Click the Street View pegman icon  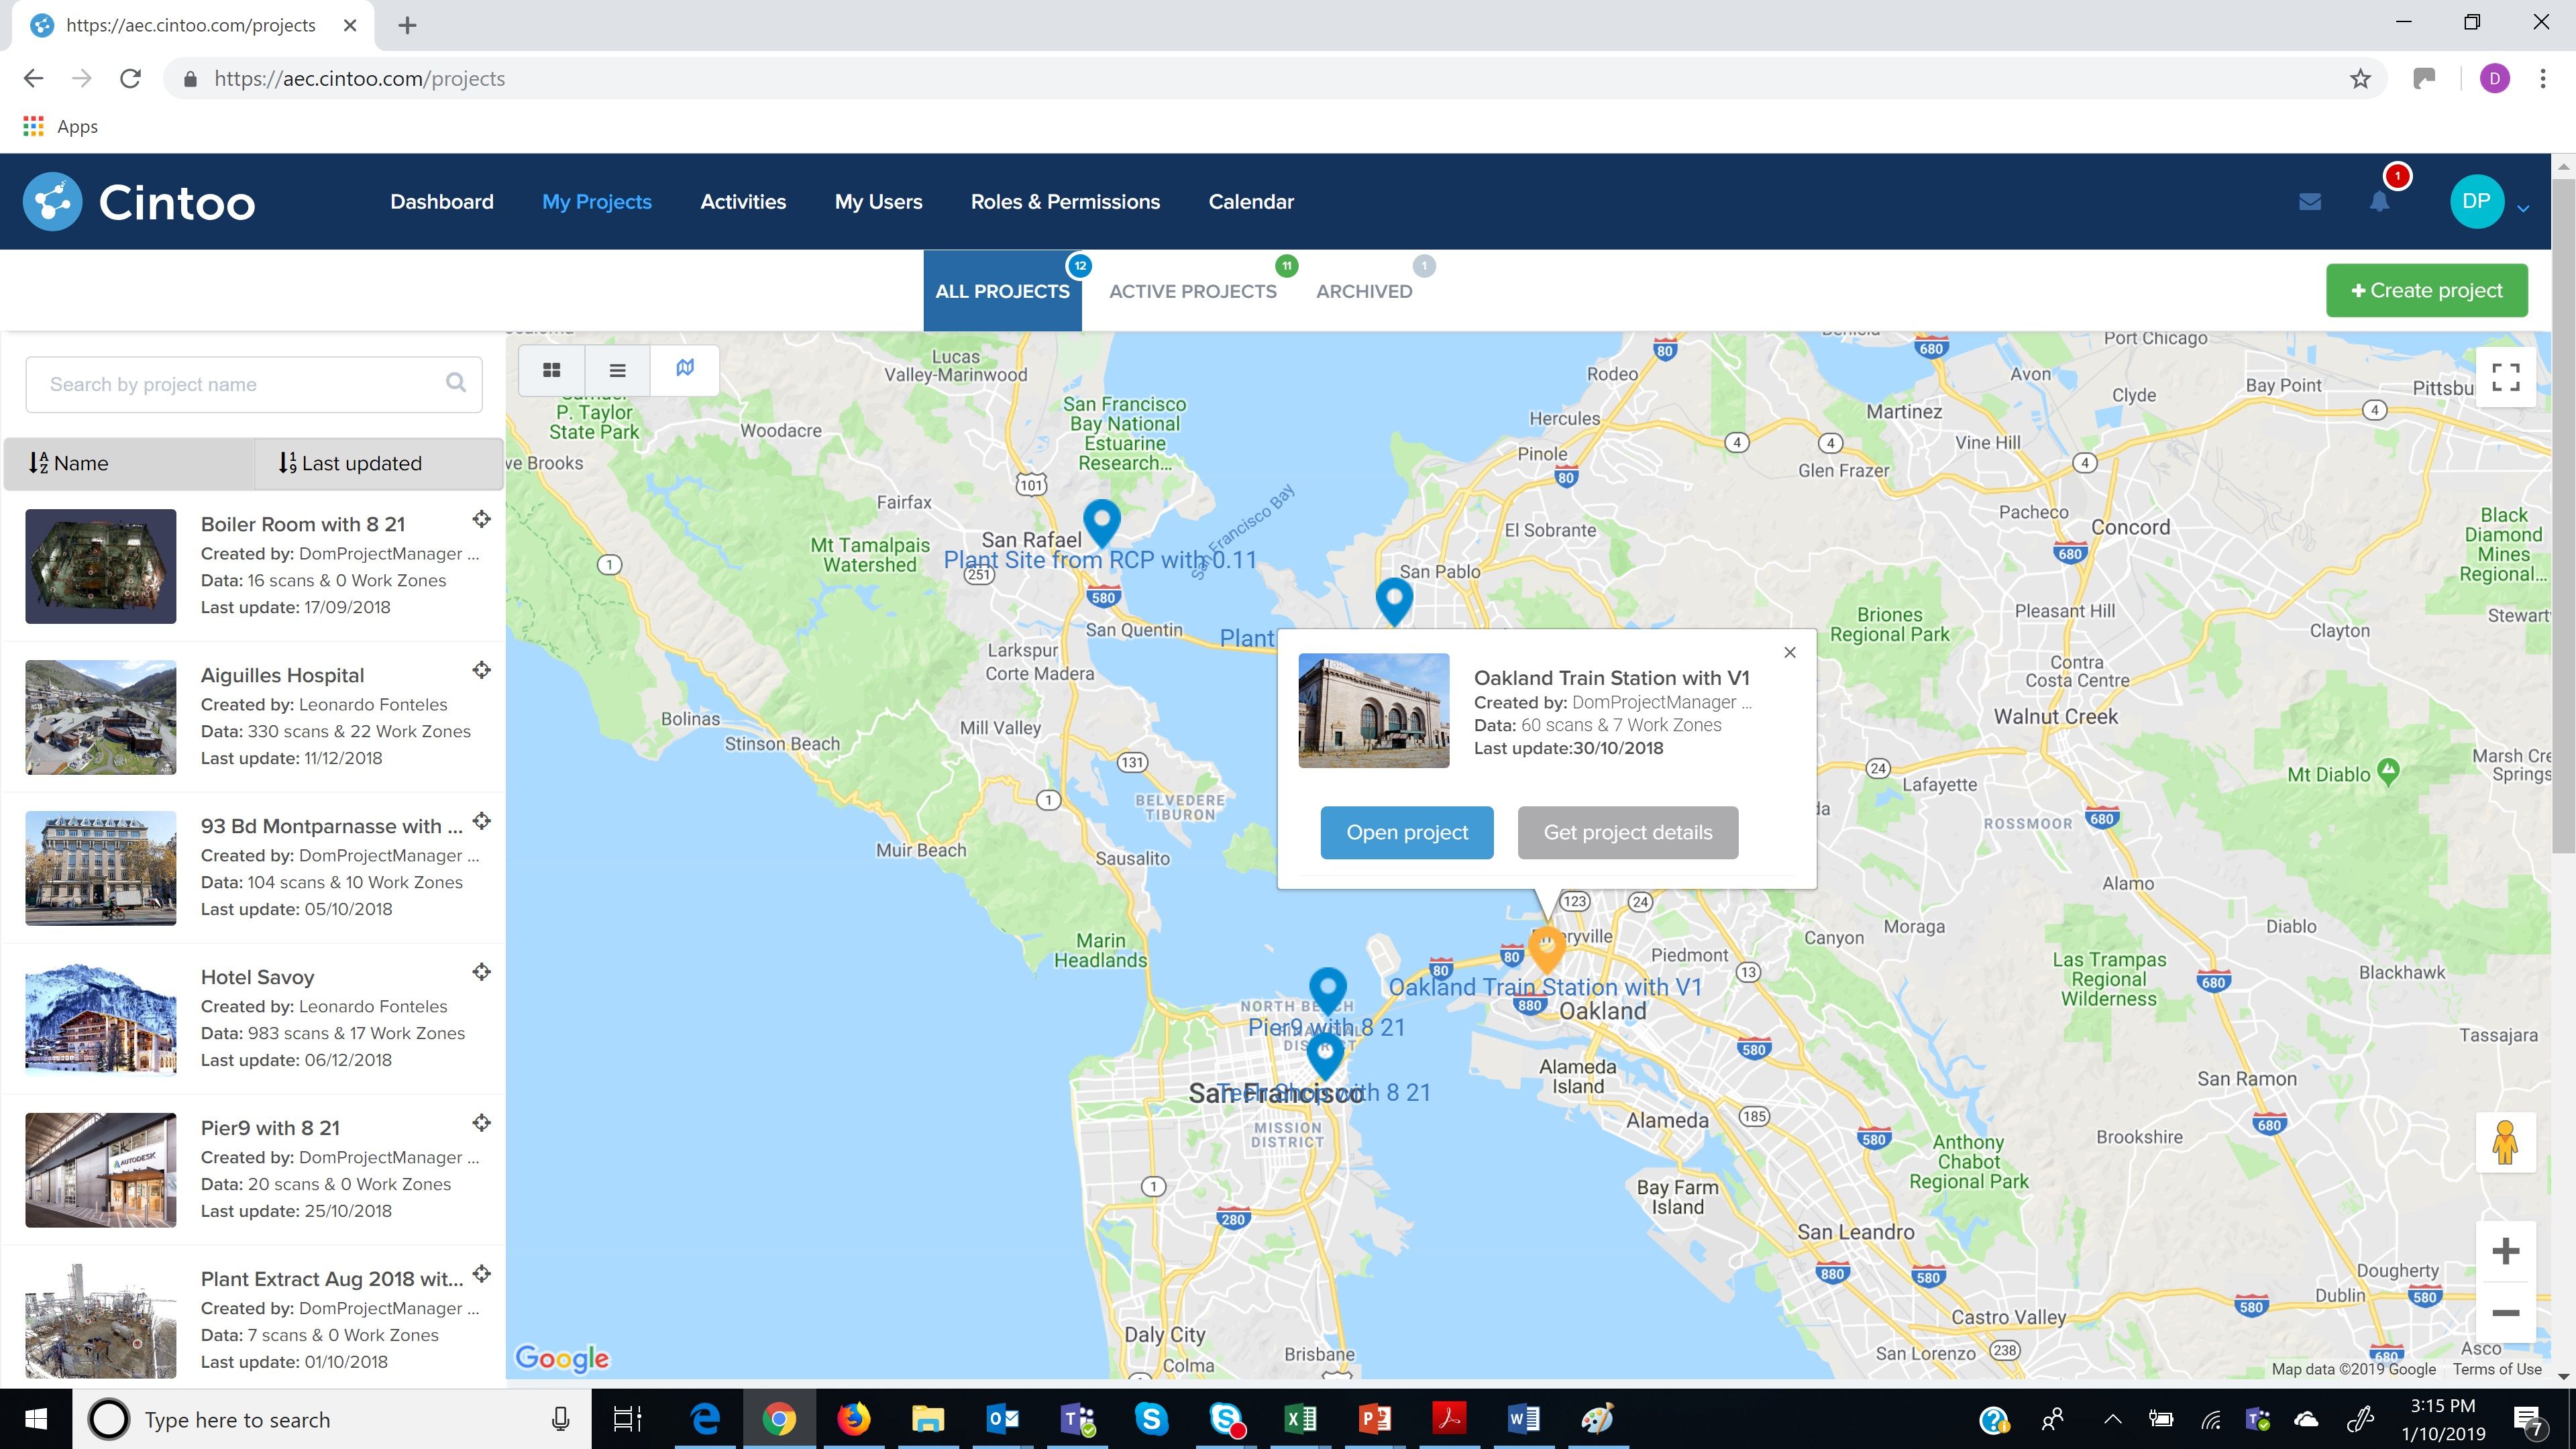2505,1142
